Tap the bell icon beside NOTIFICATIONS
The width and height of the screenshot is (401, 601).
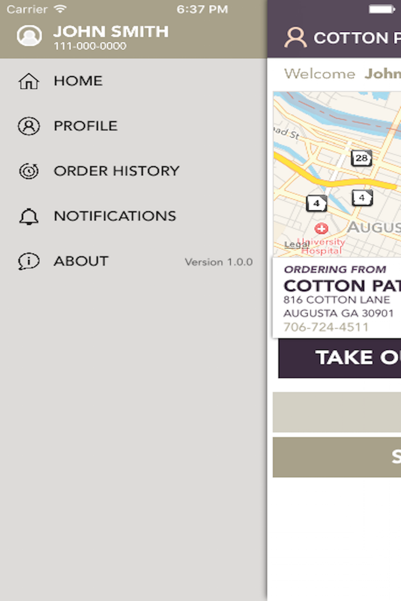29,216
